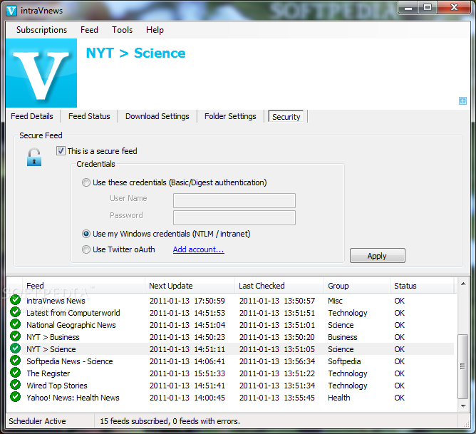Image resolution: width=476 pixels, height=434 pixels.
Task: Sort by the Feed column header
Action: (83, 286)
